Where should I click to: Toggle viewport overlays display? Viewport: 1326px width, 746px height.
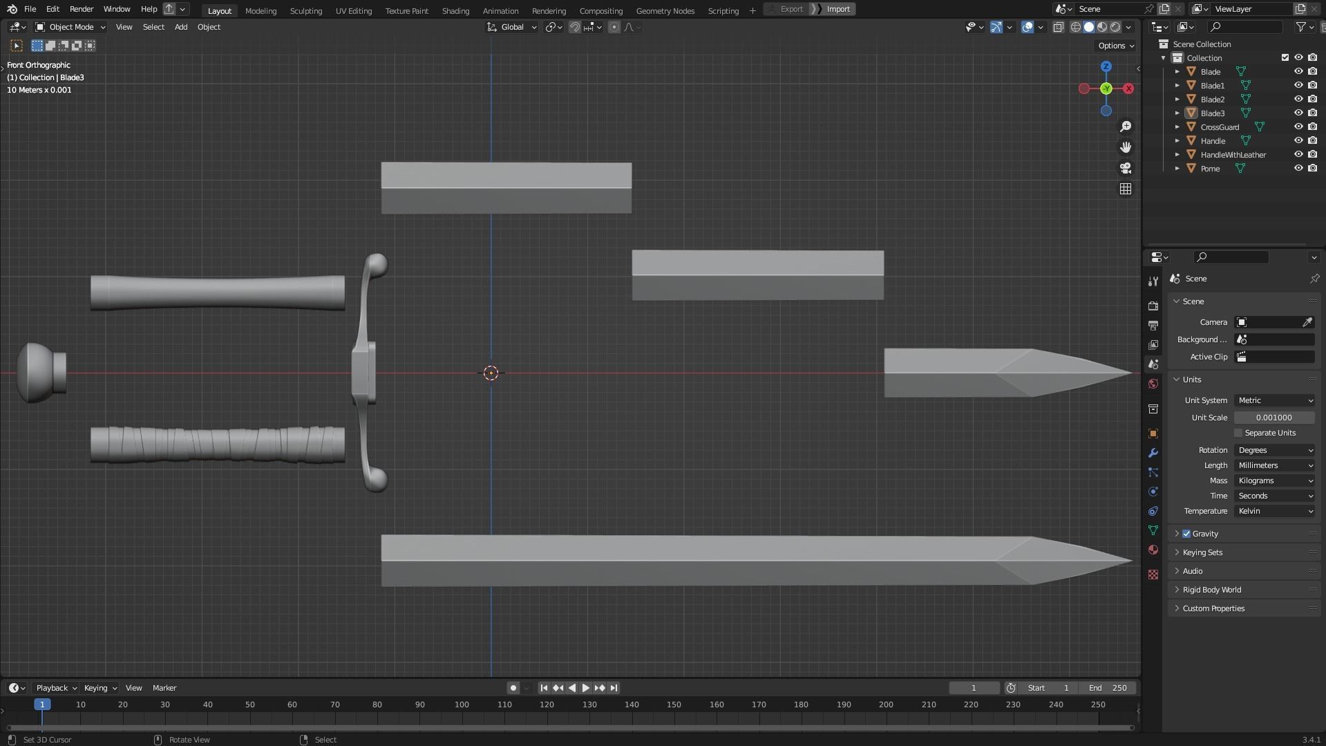click(1027, 27)
